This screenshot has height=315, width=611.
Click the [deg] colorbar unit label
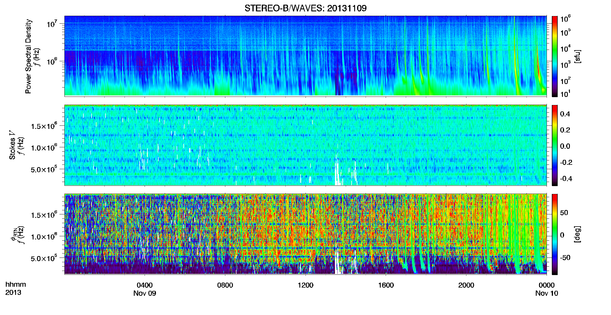(577, 234)
